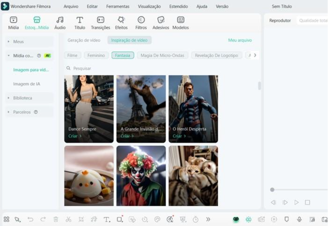Open the Meu arquivo link

240,40
